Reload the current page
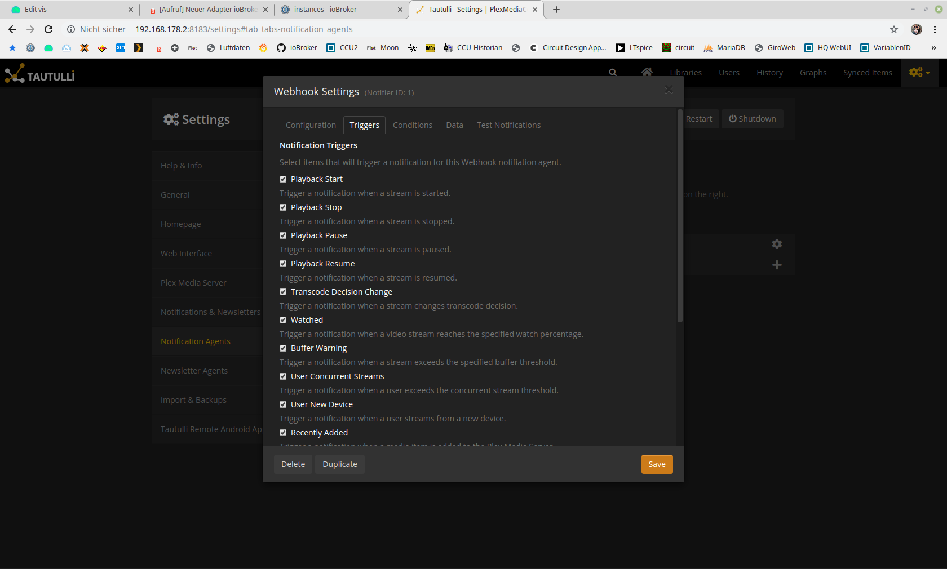947x569 pixels. (48, 29)
